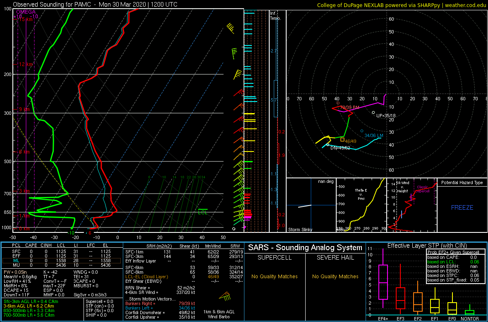Viewport: 488px width, 322px height.
Task: Click the Bunkers right mover circle on hodograph
Action: pos(338,103)
